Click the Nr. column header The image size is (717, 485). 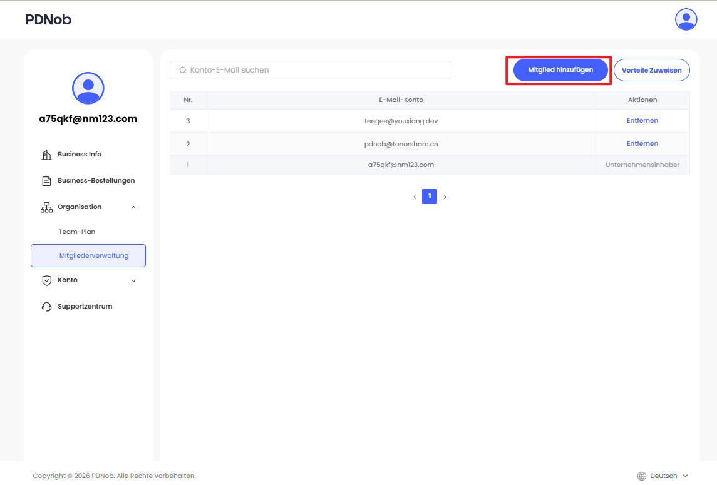pyautogui.click(x=188, y=100)
